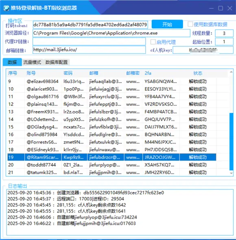The height and width of the screenshot is (240, 236).
Task: Click the 起始位置 start position field
Action: 224,41
